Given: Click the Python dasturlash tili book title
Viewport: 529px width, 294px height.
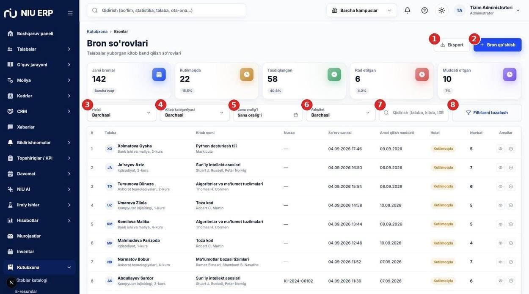Looking at the screenshot, I should 216,146.
